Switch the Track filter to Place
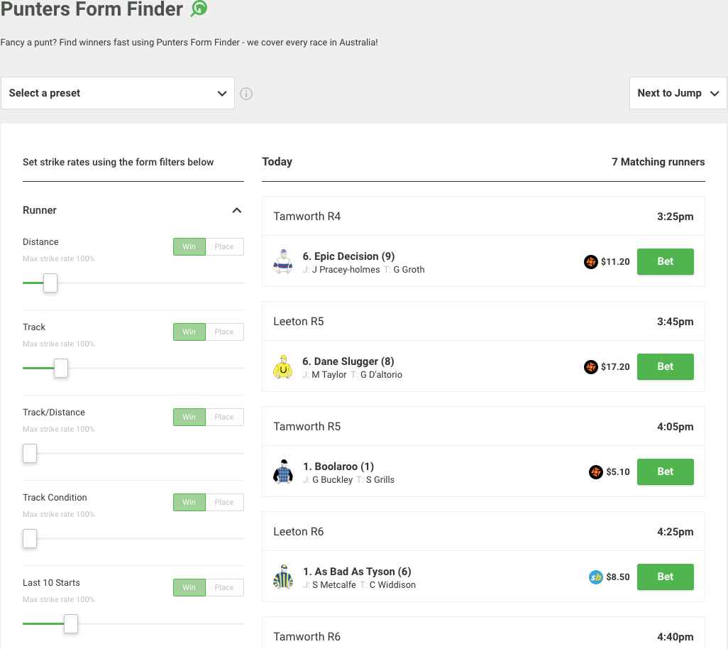This screenshot has width=728, height=649. pos(224,332)
